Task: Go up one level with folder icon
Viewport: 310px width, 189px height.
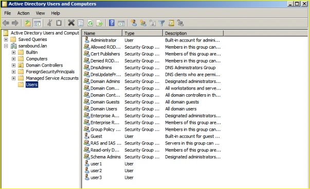Action: coord(27,23)
